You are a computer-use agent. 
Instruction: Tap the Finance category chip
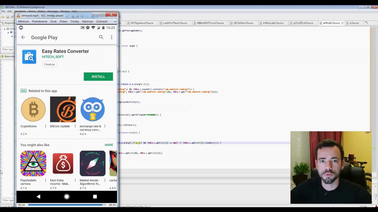pyautogui.click(x=49, y=64)
